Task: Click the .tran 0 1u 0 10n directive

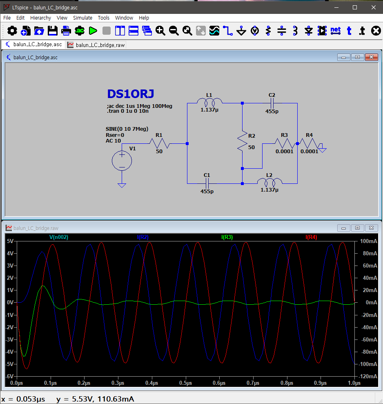Action: point(128,111)
